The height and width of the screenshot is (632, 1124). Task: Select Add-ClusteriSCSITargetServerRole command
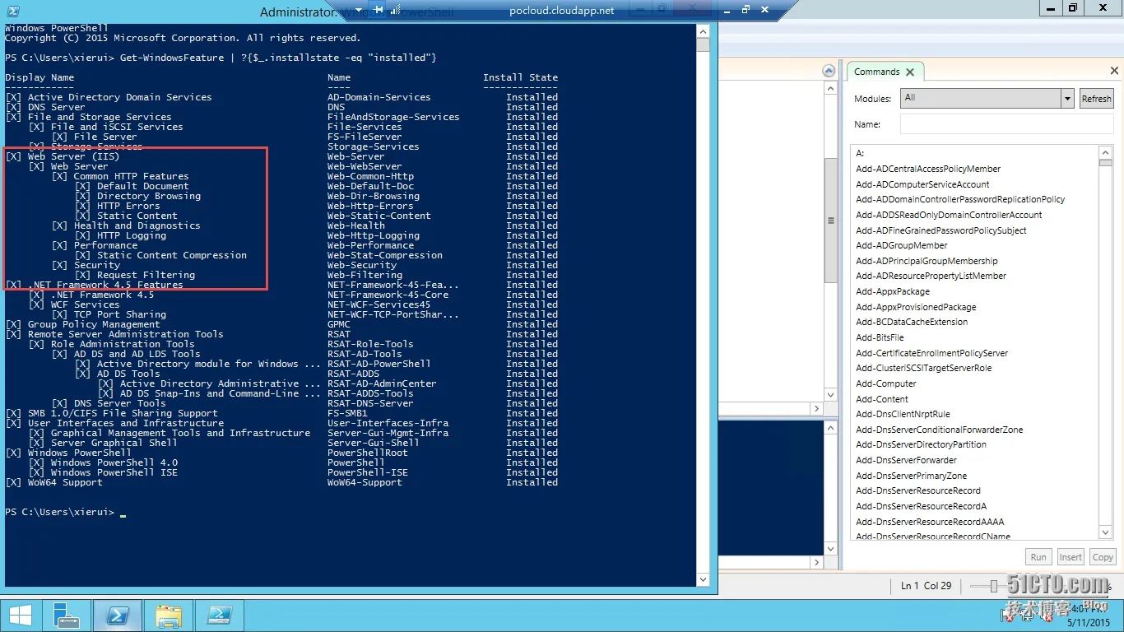click(x=924, y=368)
